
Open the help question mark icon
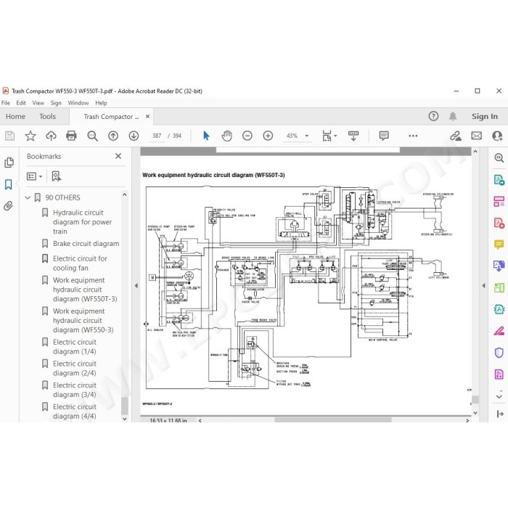(433, 116)
